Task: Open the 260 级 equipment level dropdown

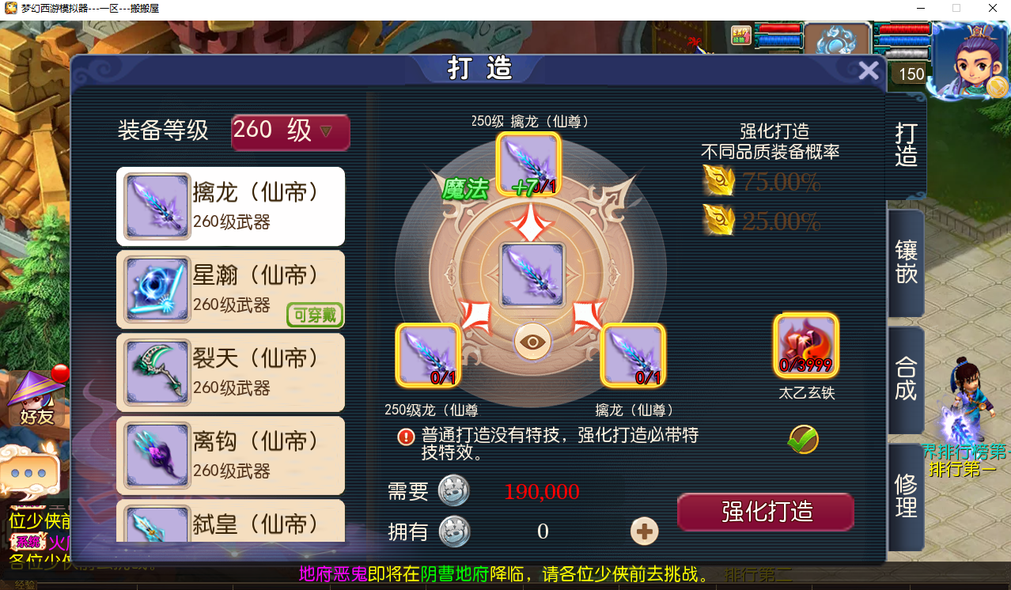Action: pyautogui.click(x=290, y=130)
